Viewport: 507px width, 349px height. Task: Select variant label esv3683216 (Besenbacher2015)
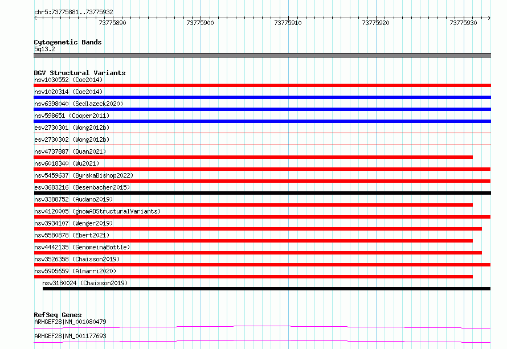pos(82,187)
